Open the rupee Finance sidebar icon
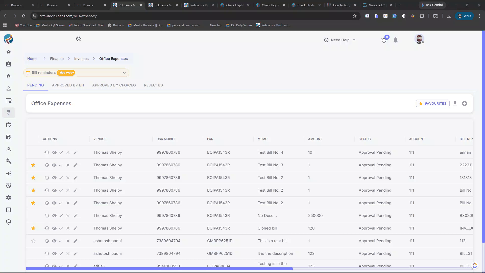Screen dimensions: 485x273 tap(9, 113)
